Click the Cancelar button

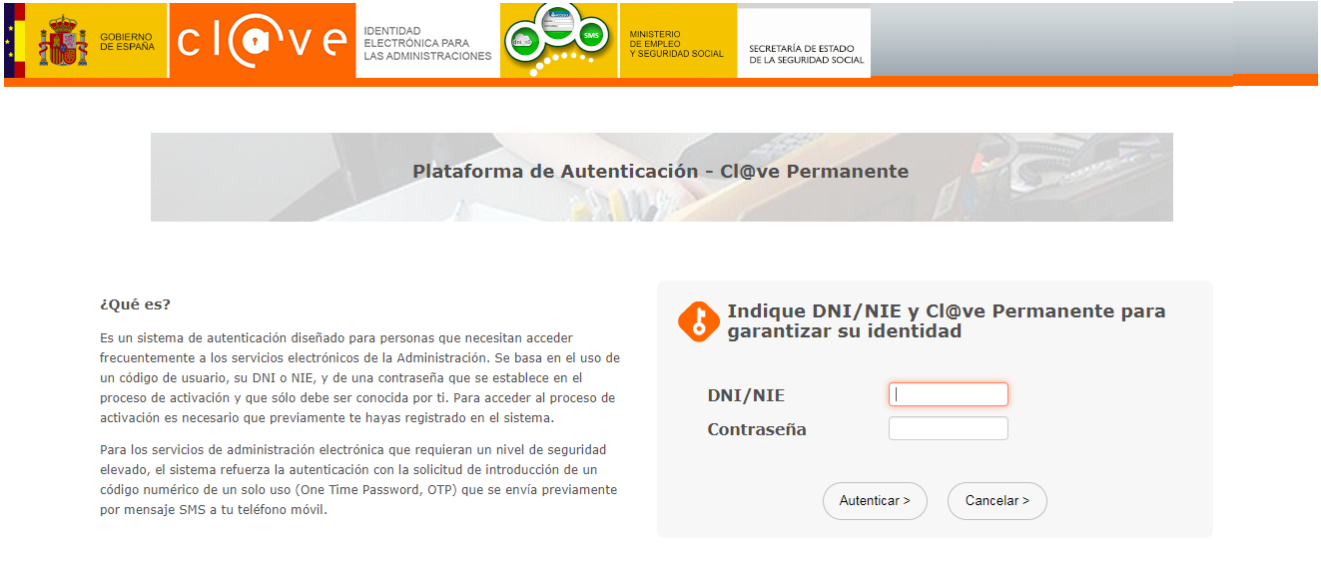pyautogui.click(x=996, y=501)
